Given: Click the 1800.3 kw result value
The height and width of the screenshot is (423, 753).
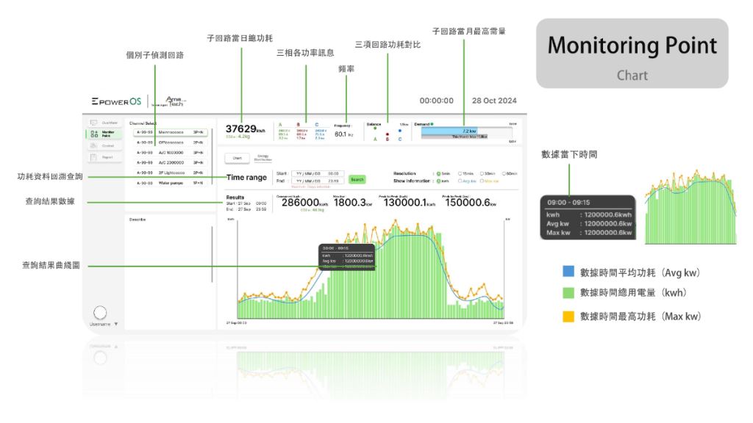Looking at the screenshot, I should click(353, 203).
